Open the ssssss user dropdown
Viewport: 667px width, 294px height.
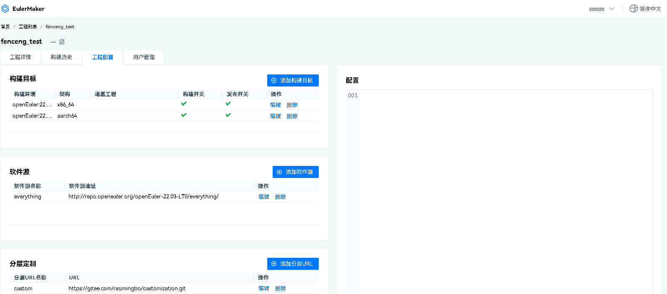[x=601, y=9]
